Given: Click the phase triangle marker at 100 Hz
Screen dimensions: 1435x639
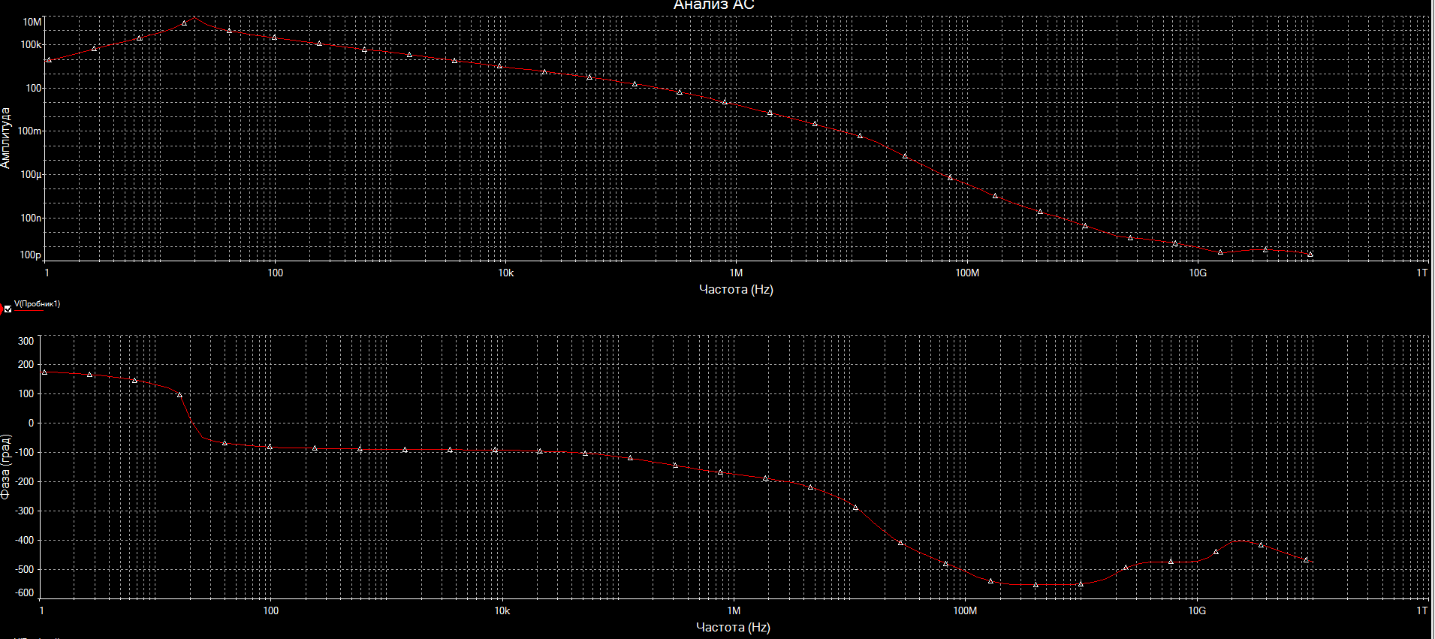Looking at the screenshot, I should click(270, 447).
